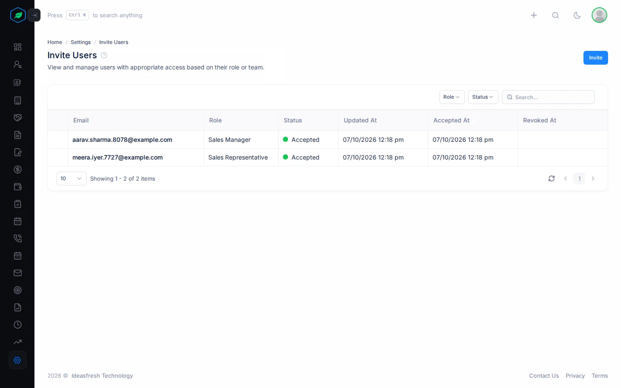The height and width of the screenshot is (388, 621).
Task: Click the help icon beside Invite Users title
Action: click(104, 55)
